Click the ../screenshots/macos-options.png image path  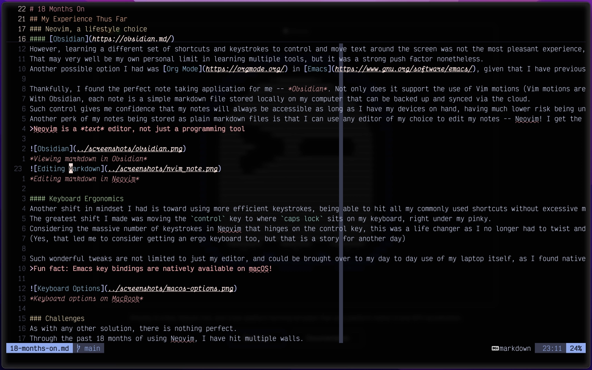(x=170, y=289)
